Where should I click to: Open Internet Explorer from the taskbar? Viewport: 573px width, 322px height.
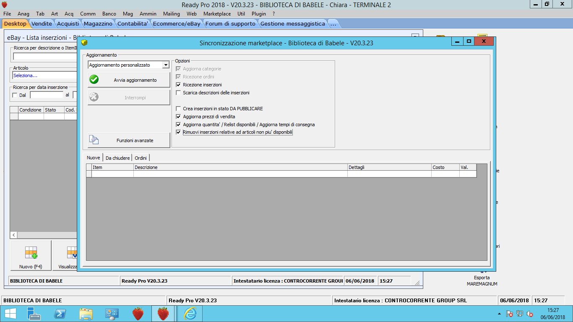(x=190, y=314)
